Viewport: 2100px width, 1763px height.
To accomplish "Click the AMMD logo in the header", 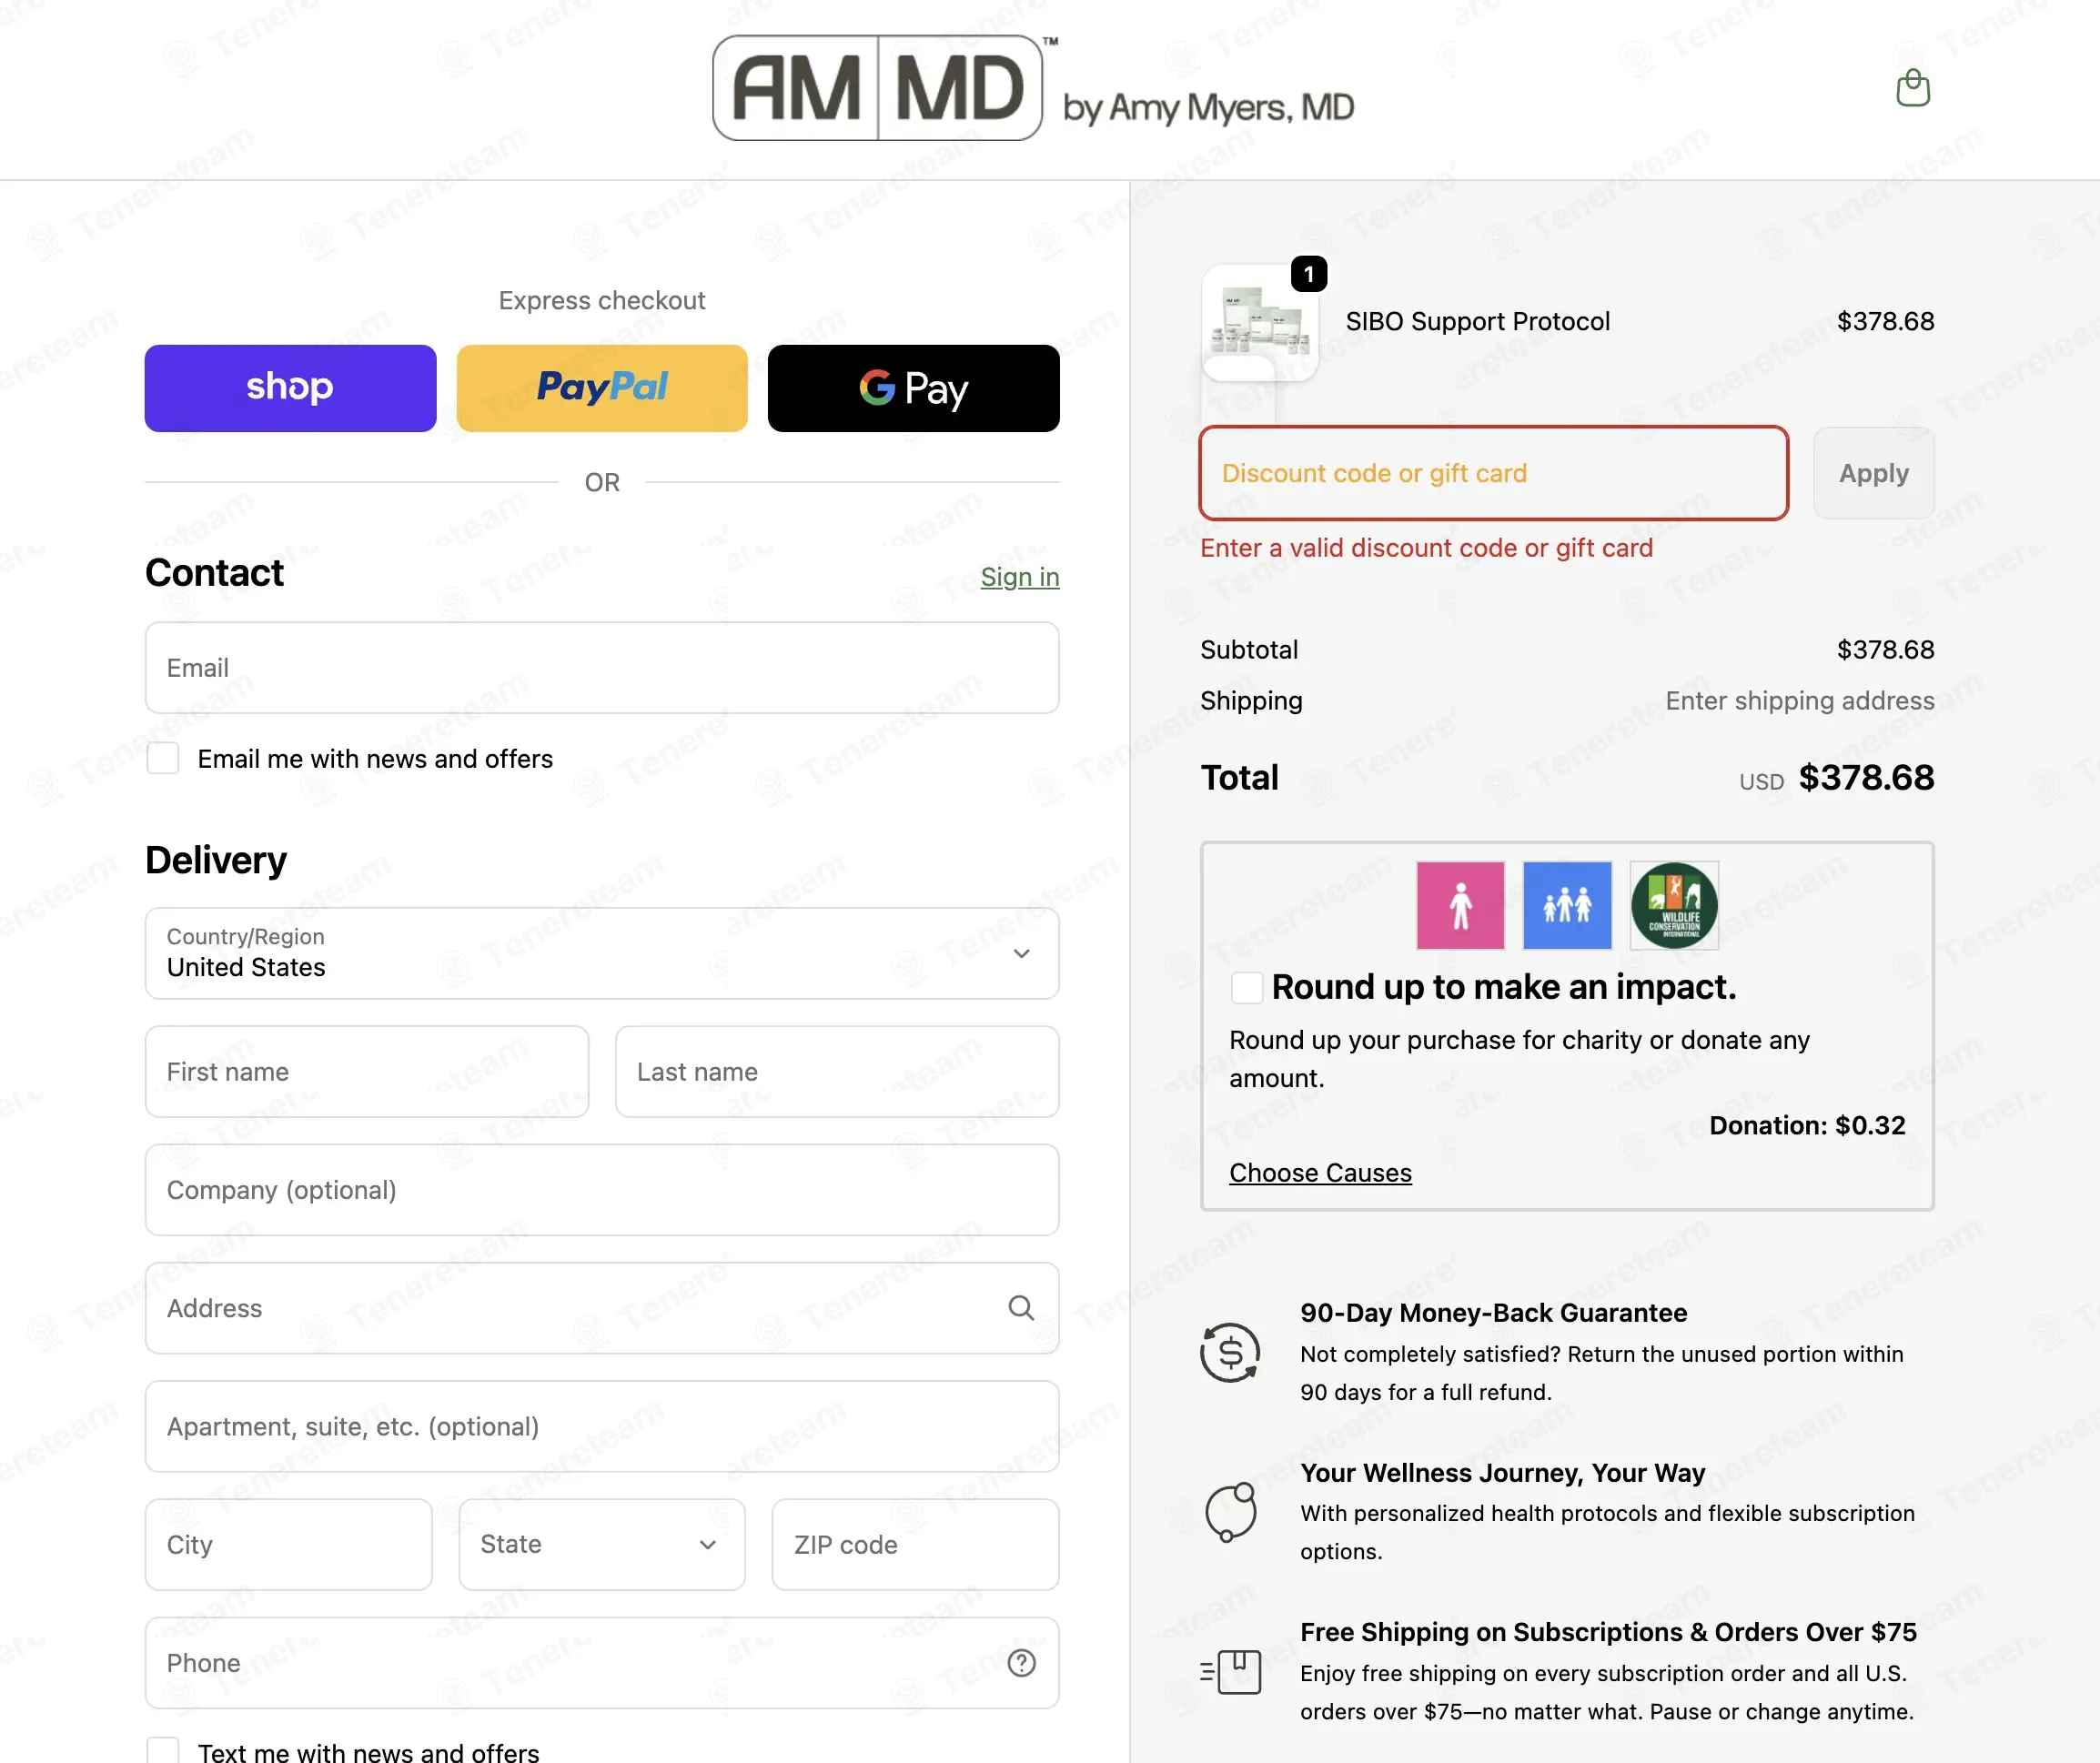I will [1033, 88].
